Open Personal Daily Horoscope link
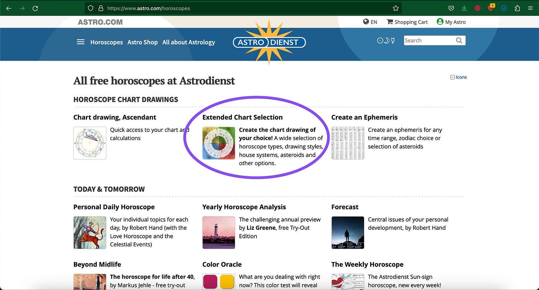 point(114,207)
